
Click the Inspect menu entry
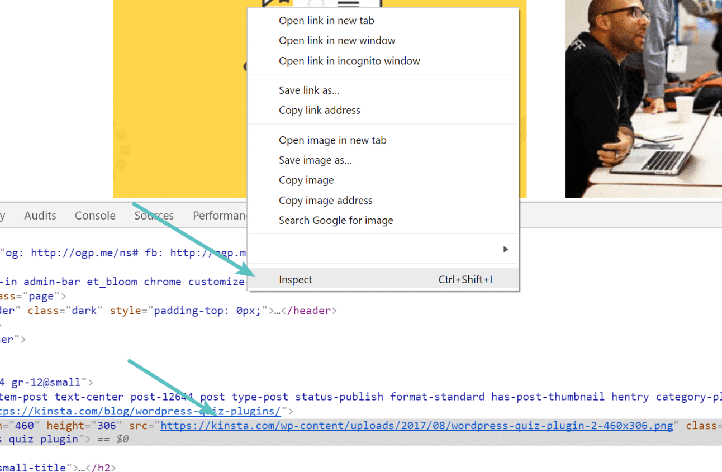[296, 279]
